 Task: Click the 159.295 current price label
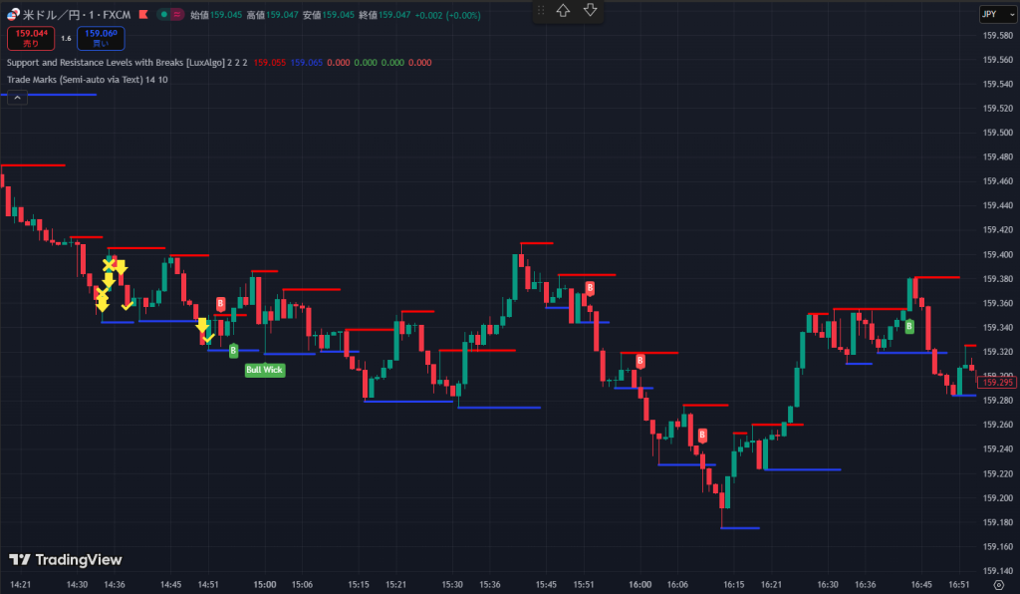point(997,383)
